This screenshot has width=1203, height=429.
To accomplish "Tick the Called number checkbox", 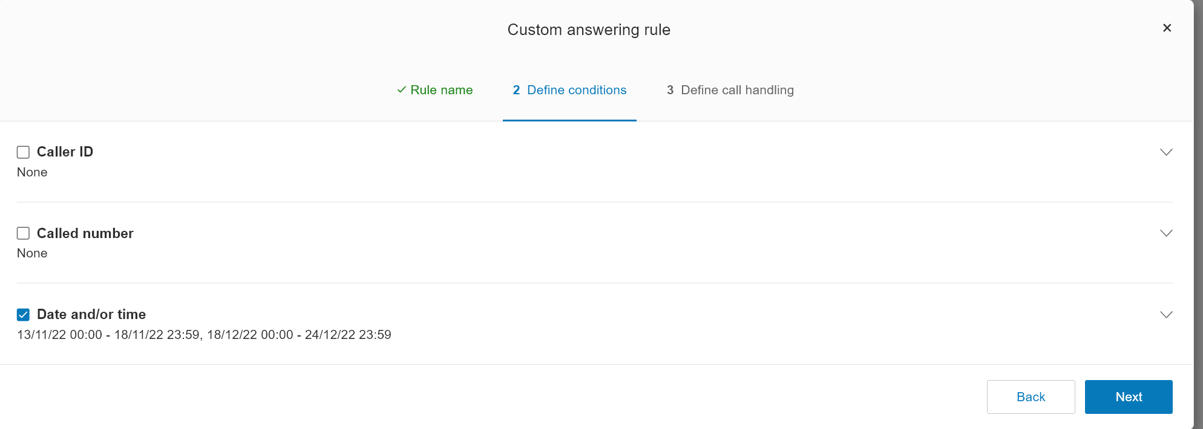I will tap(23, 233).
